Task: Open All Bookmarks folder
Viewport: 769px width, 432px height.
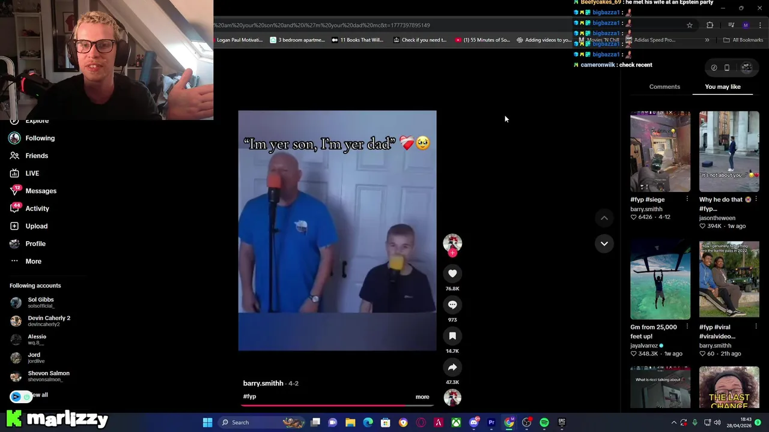Action: (x=743, y=40)
